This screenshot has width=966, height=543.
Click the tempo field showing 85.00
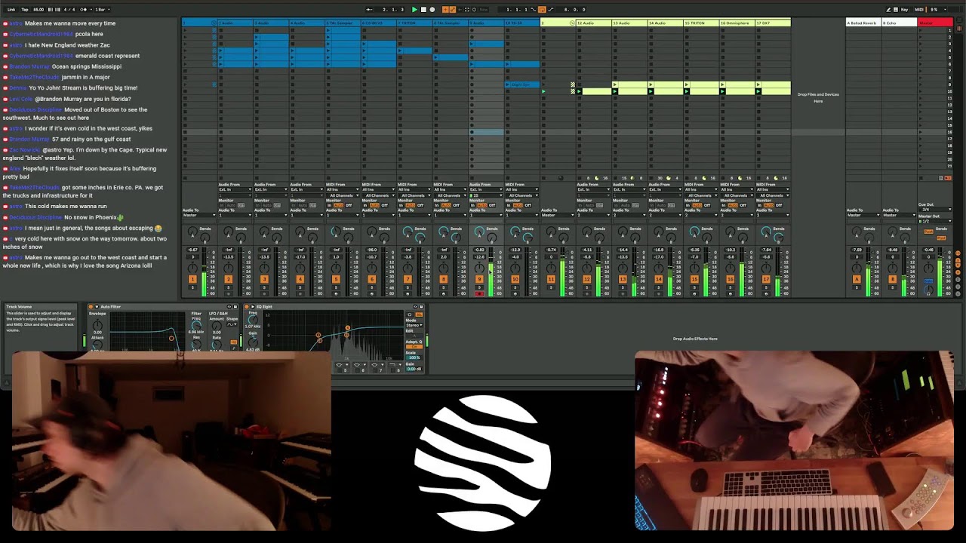pos(39,10)
